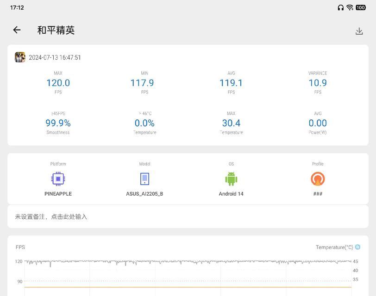Tap the 2024-07-13 16:47:51 timestamp
Screen dimensions: 376x296
55,57
